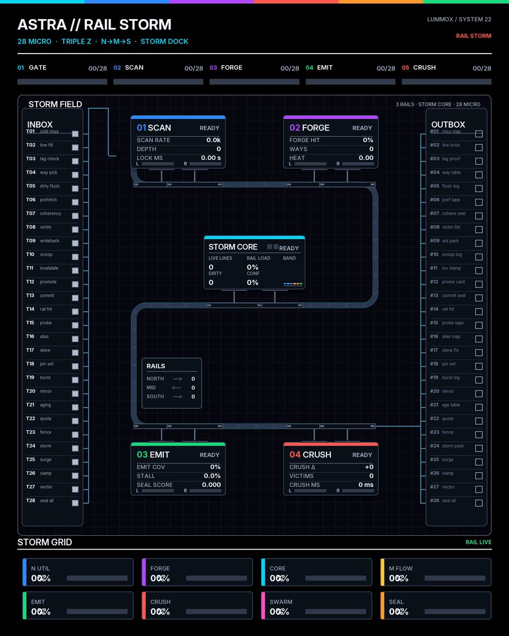Click the NORTH rail right-arrow icon
Screen dimensions: 509x636
click(178, 379)
